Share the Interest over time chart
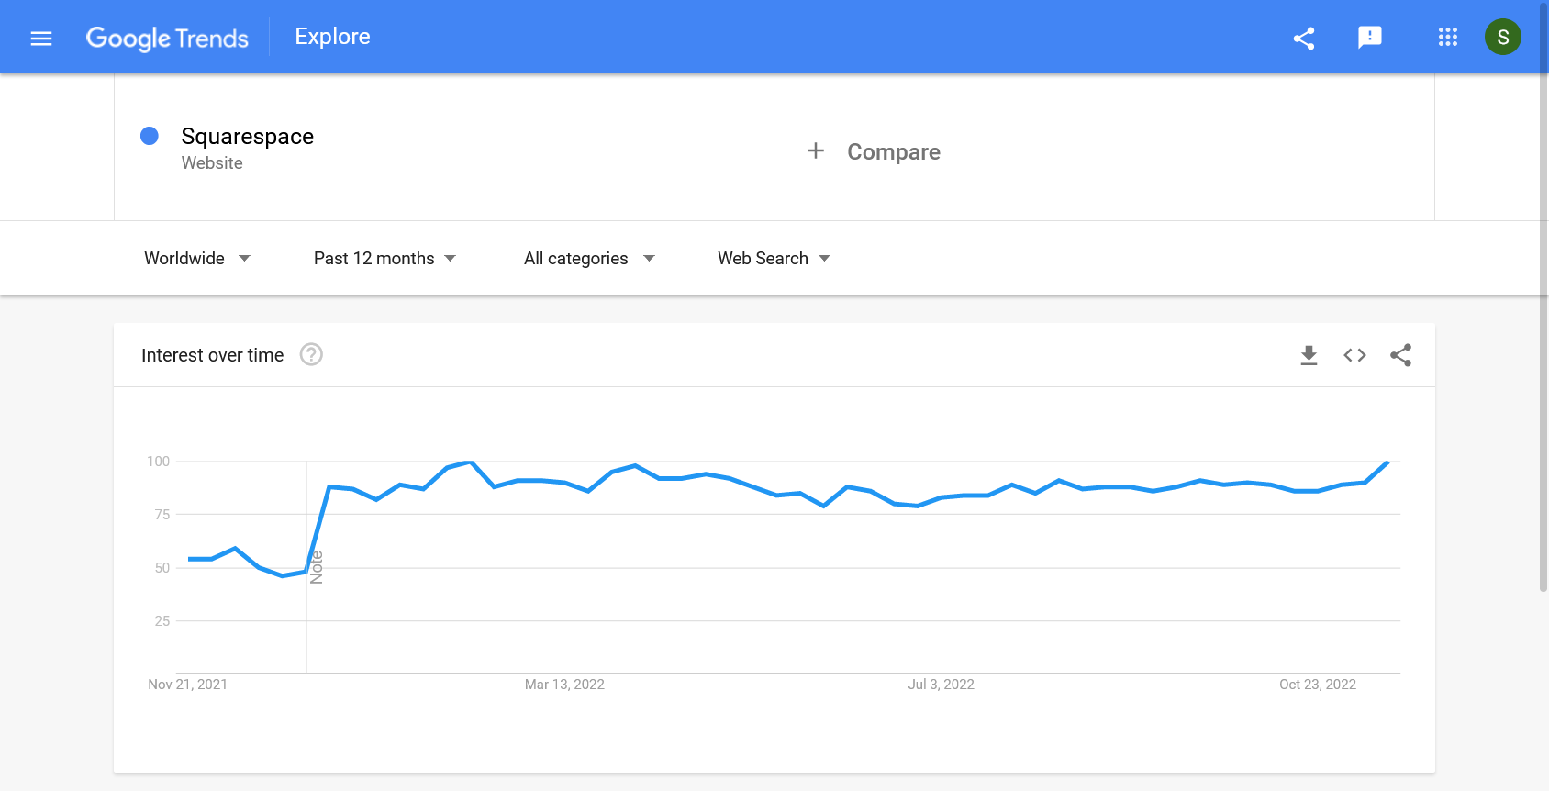This screenshot has width=1549, height=791. pos(1400,355)
